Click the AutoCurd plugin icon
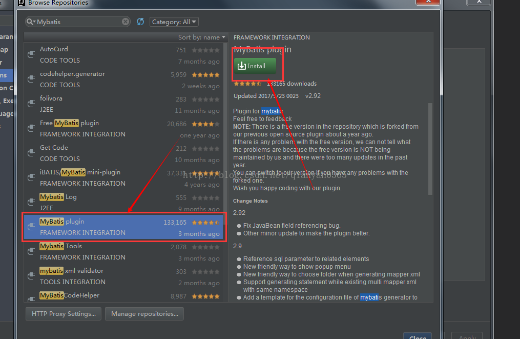The width and height of the screenshot is (520, 339). pyautogui.click(x=31, y=54)
